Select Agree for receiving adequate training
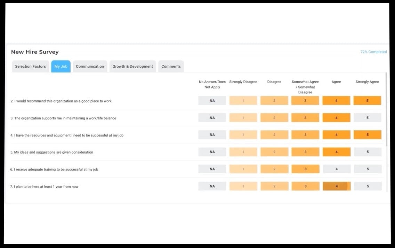 point(336,169)
